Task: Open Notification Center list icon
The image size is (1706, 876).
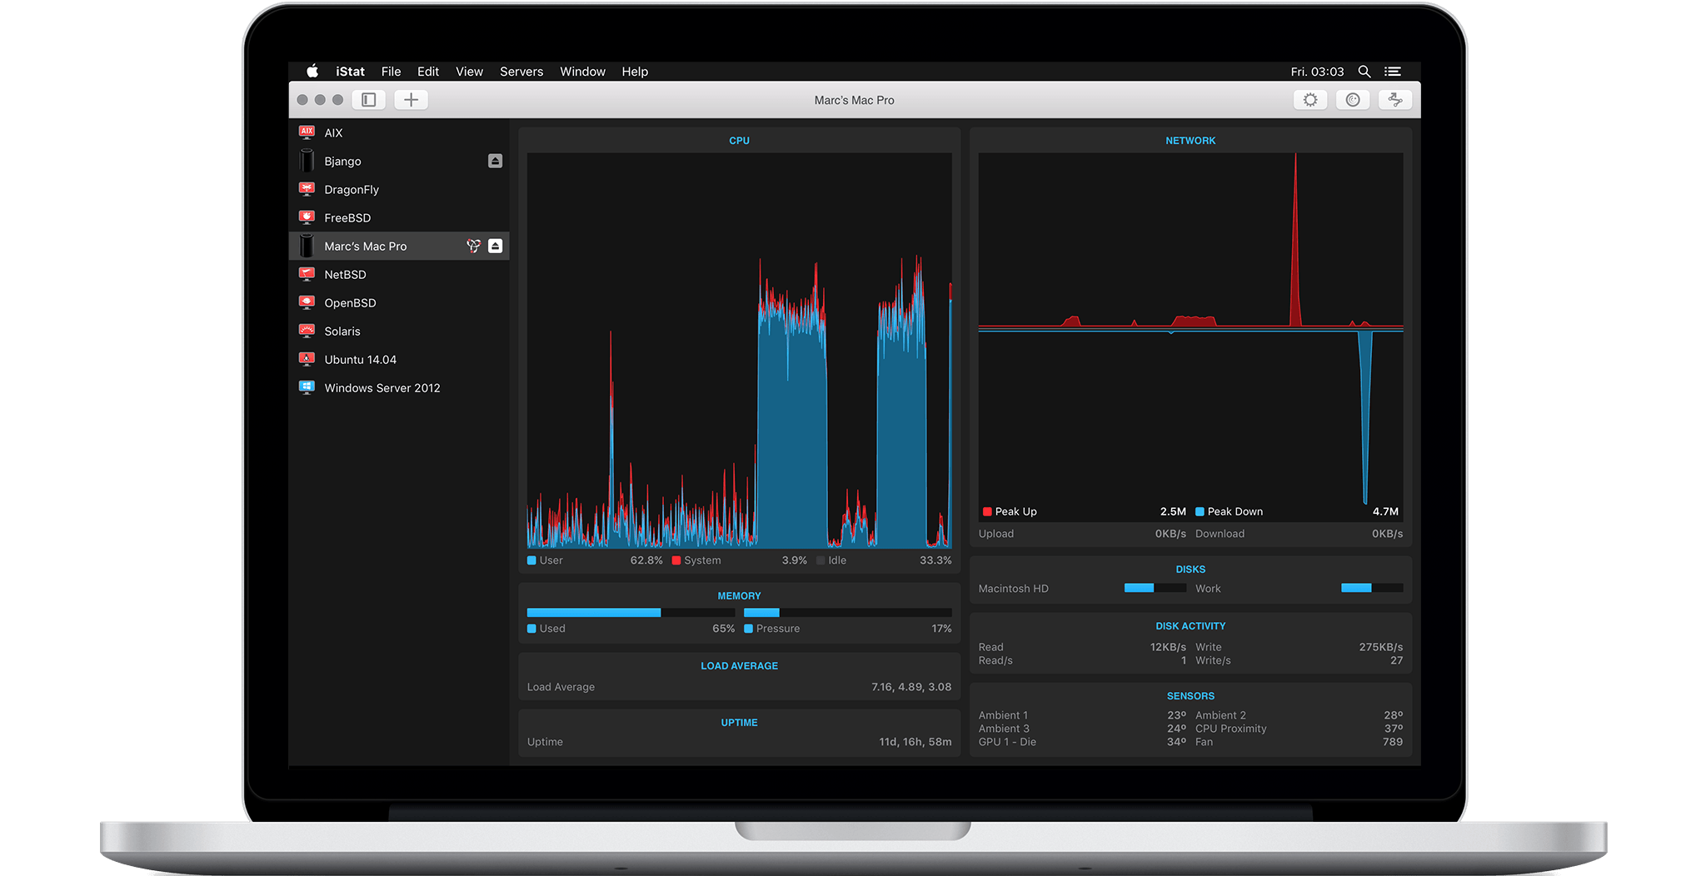Action: point(1392,72)
